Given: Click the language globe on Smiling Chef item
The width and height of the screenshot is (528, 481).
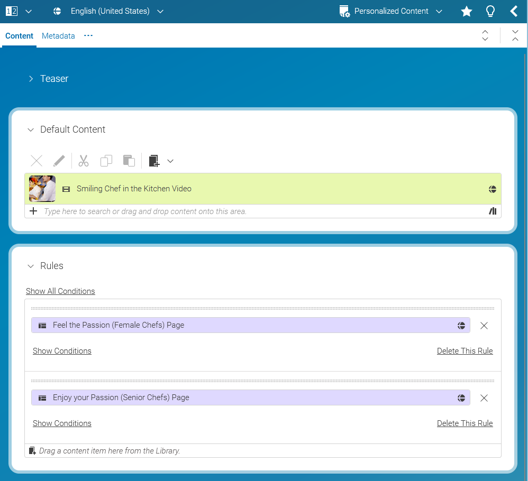Looking at the screenshot, I should pyautogui.click(x=492, y=189).
